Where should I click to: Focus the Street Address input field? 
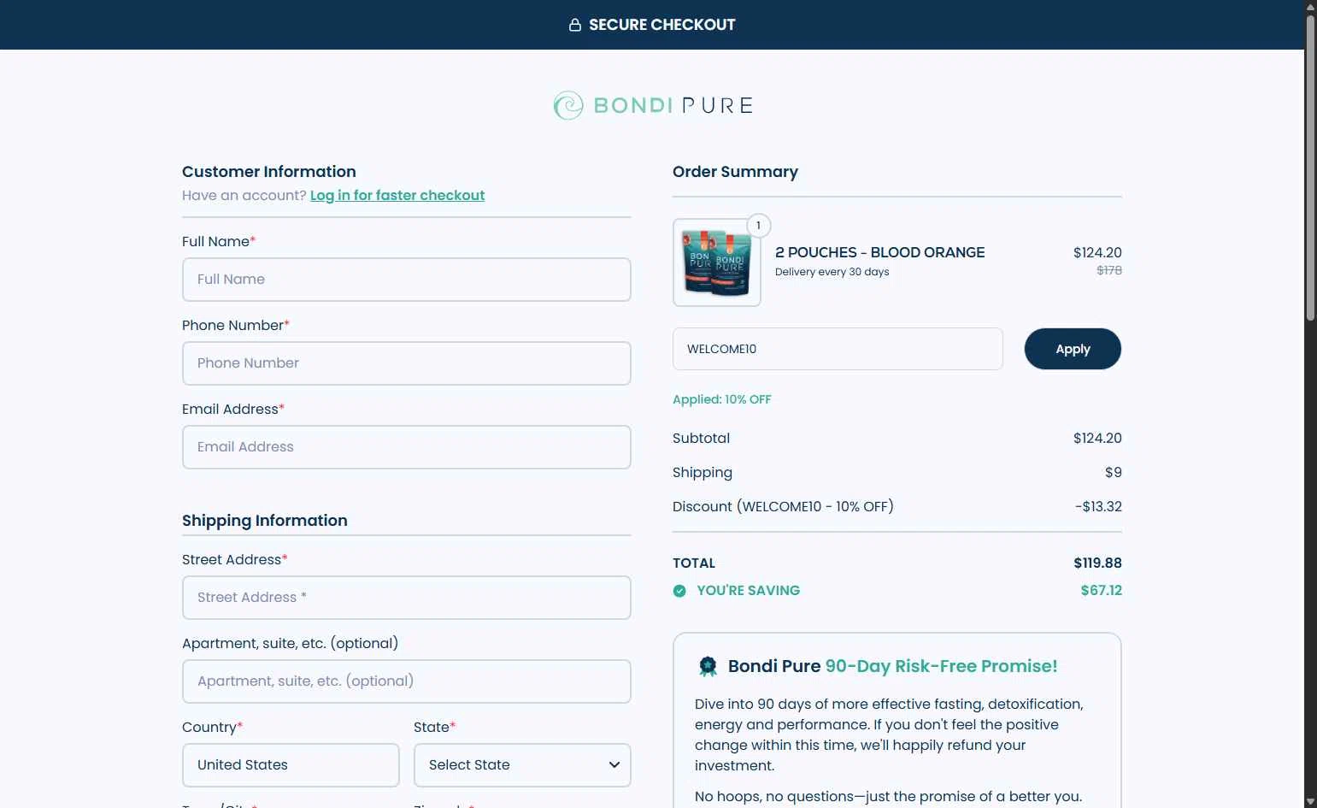tap(407, 598)
